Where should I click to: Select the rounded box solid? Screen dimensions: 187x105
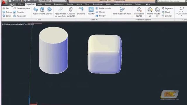[105, 54]
